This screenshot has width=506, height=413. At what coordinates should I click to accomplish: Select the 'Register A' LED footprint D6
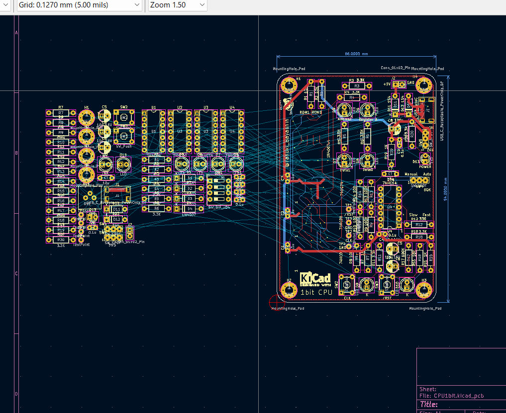(x=367, y=110)
